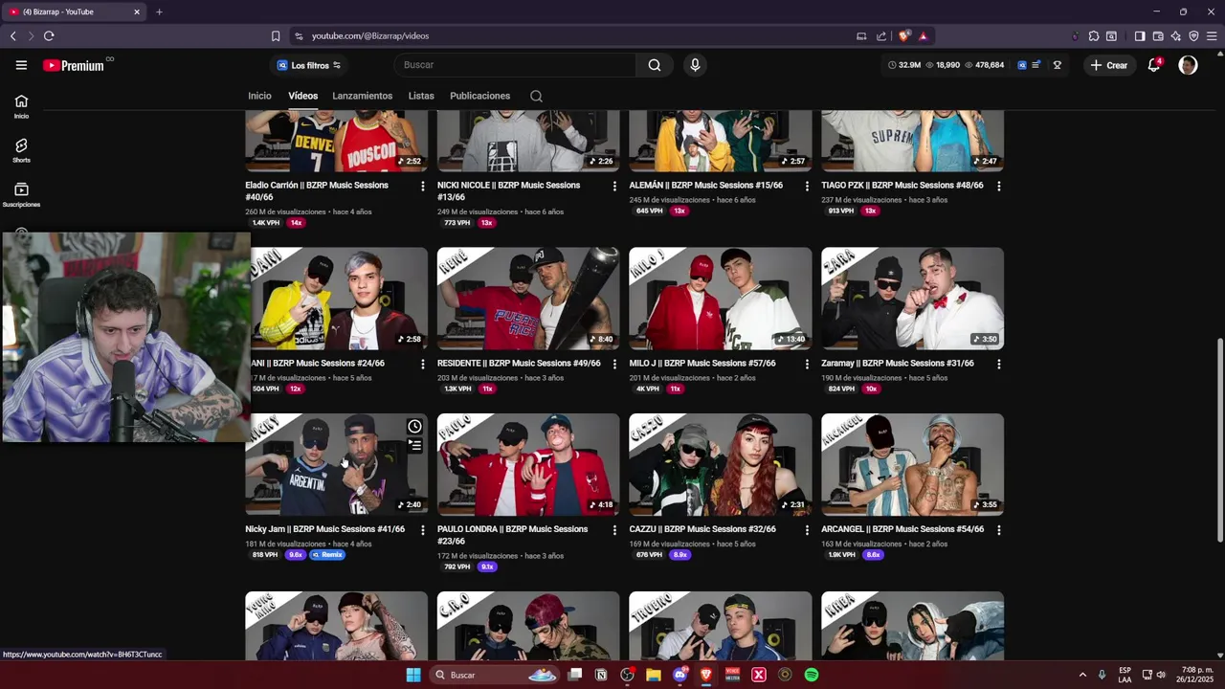
Task: Click the Crear button
Action: pos(1108,65)
